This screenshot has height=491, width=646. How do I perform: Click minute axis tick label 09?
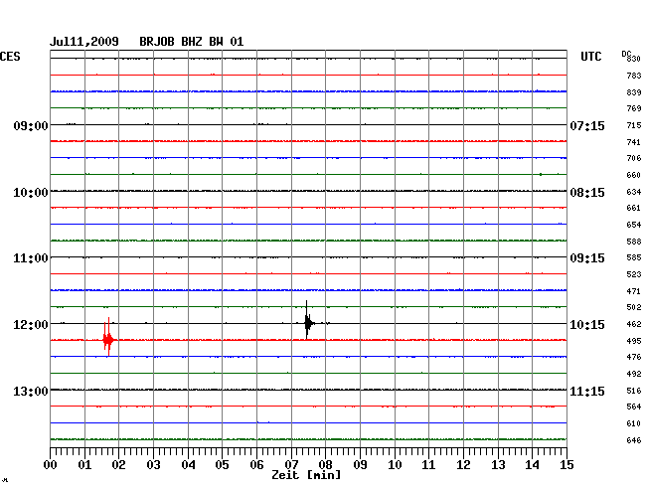[x=360, y=465]
